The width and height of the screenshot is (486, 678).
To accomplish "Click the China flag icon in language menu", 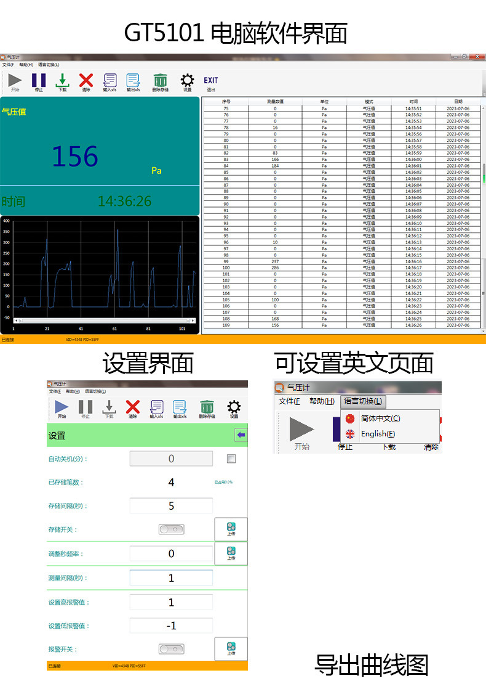I will pyautogui.click(x=350, y=419).
